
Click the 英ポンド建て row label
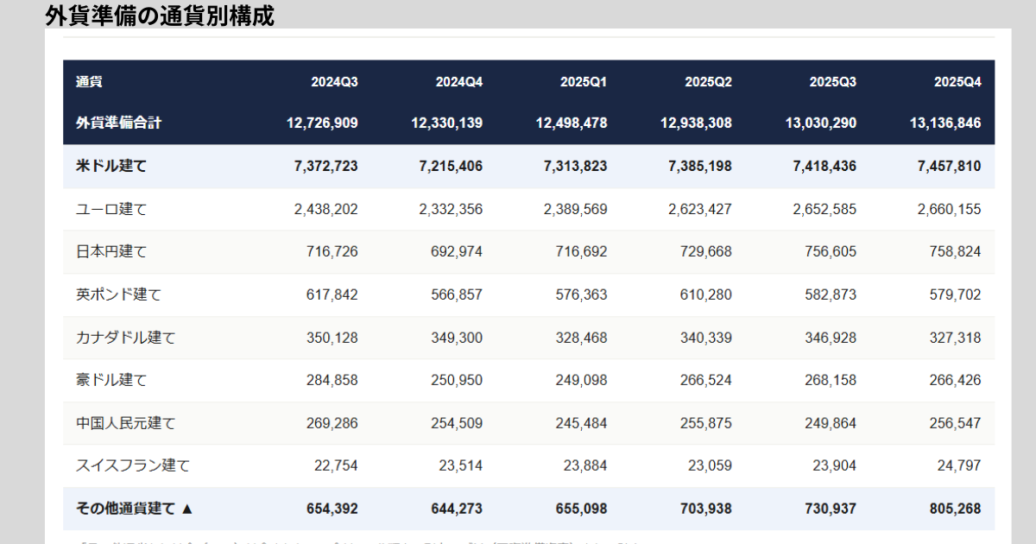click(x=118, y=294)
